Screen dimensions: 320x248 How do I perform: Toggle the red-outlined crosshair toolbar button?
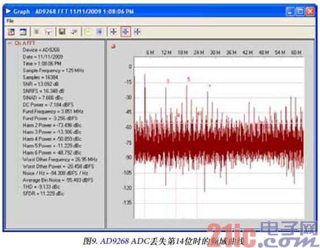pos(126,32)
